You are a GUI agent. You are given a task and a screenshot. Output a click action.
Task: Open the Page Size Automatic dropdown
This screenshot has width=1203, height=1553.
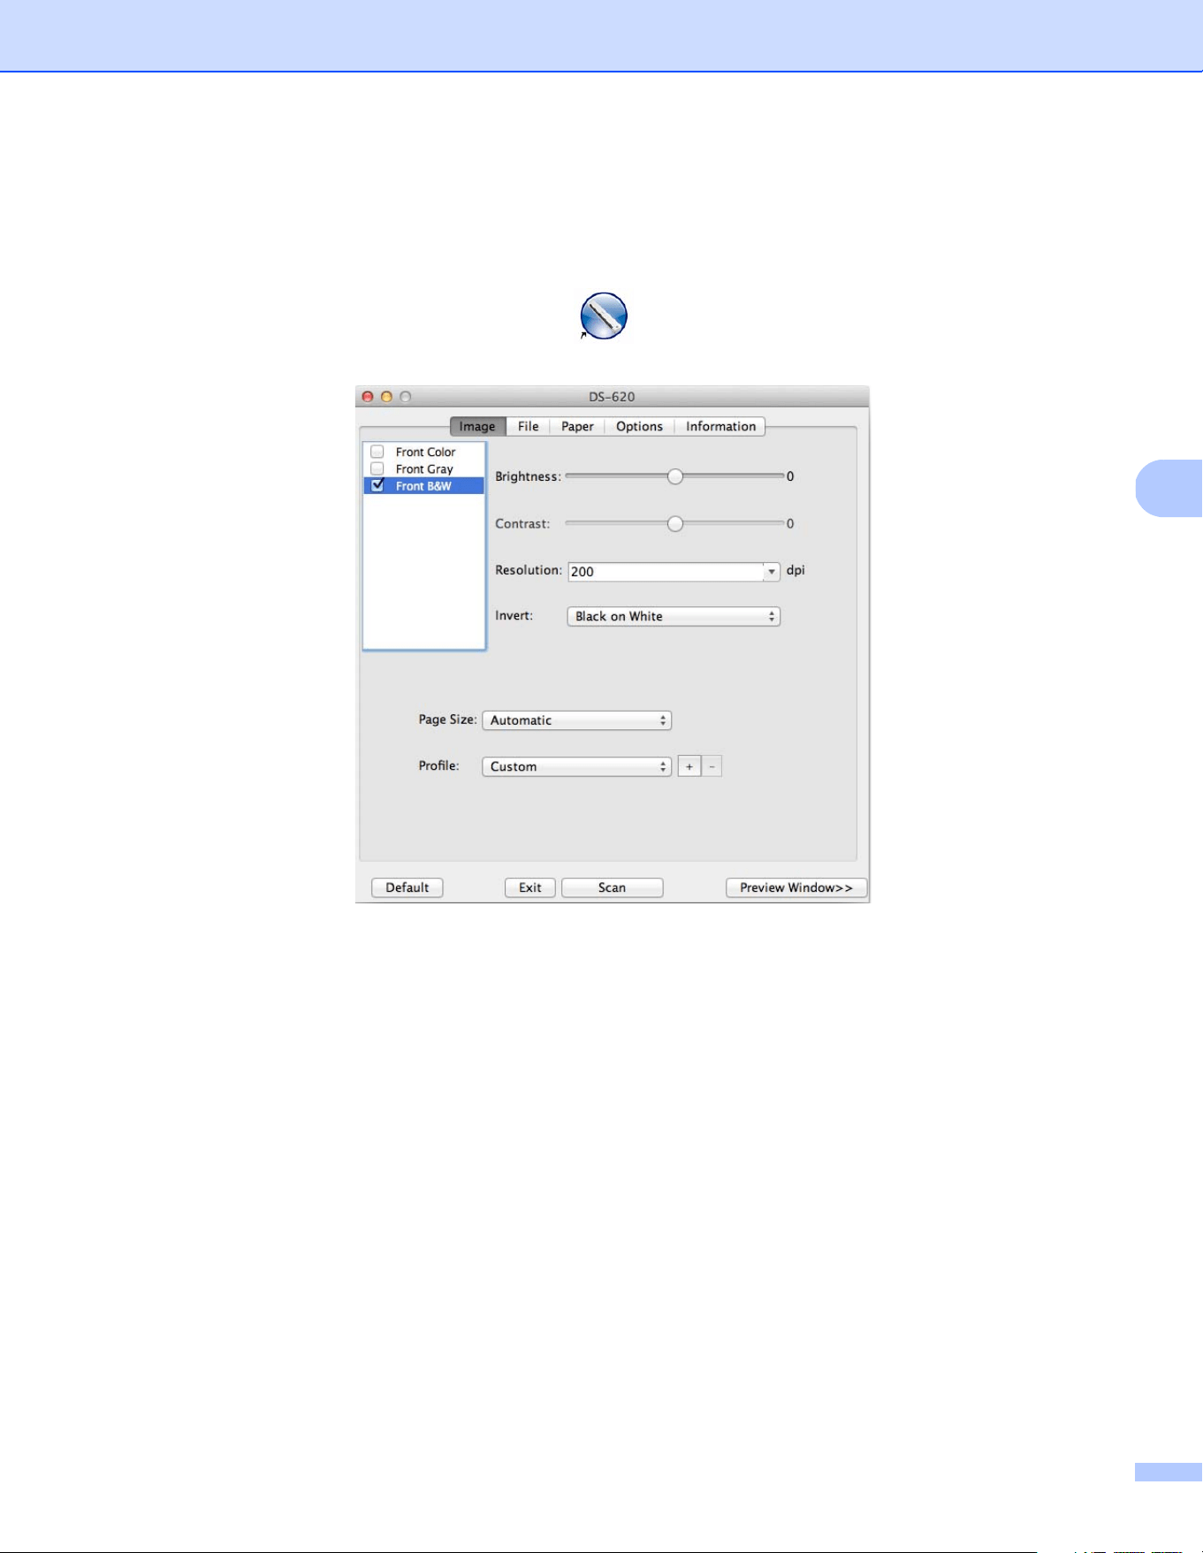(577, 720)
